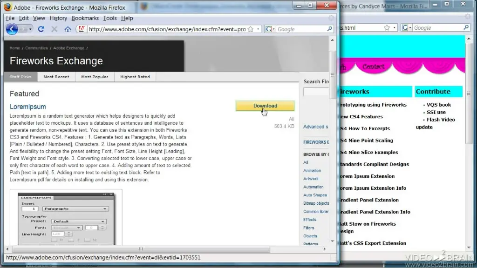Image resolution: width=477 pixels, height=268 pixels.
Task: Browse the Animation category
Action: (x=312, y=170)
